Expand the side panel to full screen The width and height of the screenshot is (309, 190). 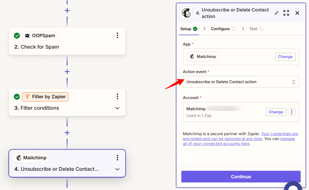coord(286,13)
